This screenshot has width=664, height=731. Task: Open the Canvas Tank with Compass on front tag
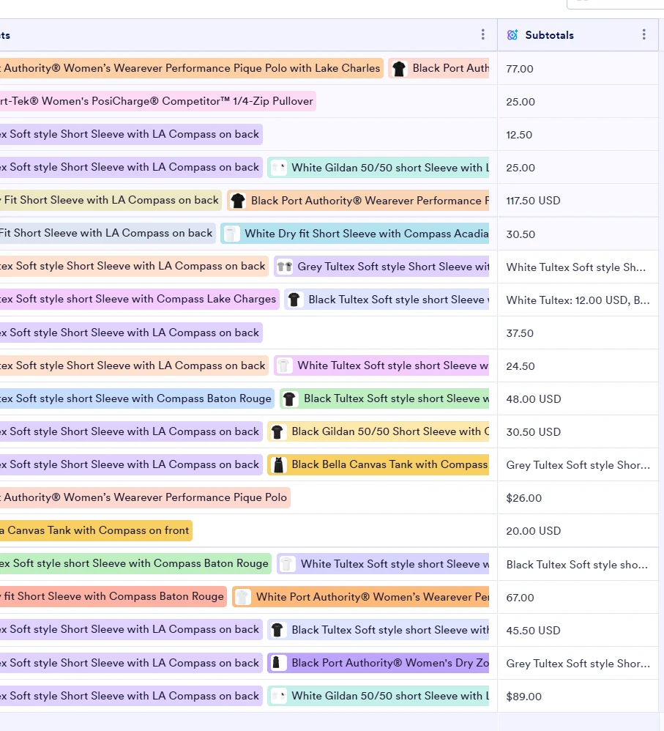(96, 530)
